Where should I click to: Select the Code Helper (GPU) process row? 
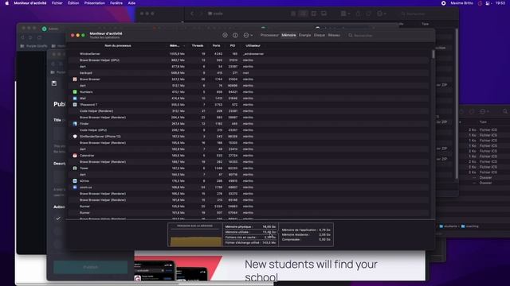click(x=249, y=130)
